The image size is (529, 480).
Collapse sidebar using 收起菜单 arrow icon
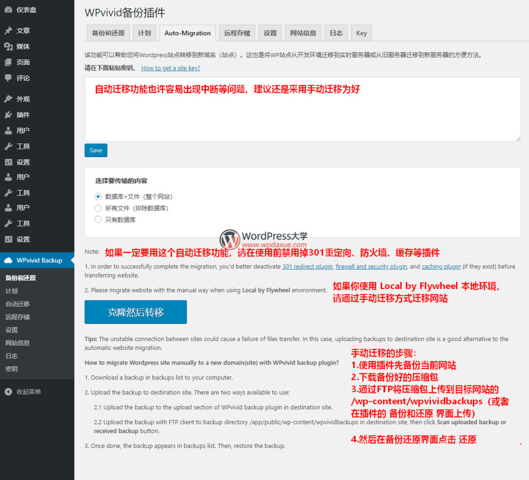tap(8, 392)
